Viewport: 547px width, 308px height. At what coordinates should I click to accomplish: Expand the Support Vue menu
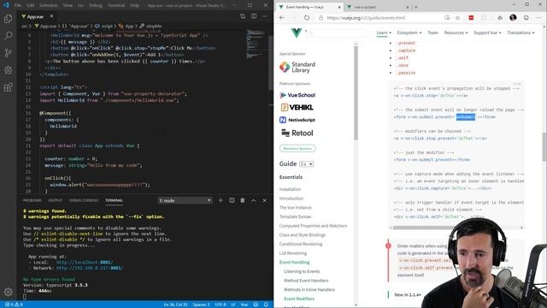point(487,33)
